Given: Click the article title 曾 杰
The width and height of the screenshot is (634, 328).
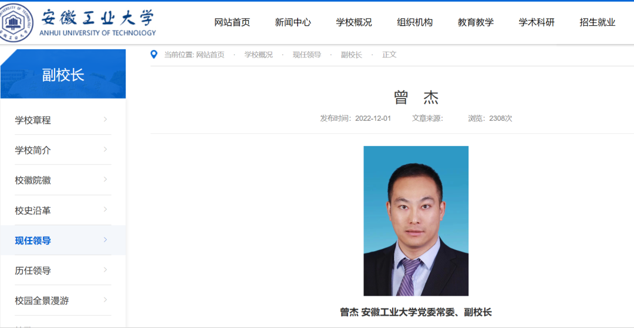Looking at the screenshot, I should [x=416, y=98].
